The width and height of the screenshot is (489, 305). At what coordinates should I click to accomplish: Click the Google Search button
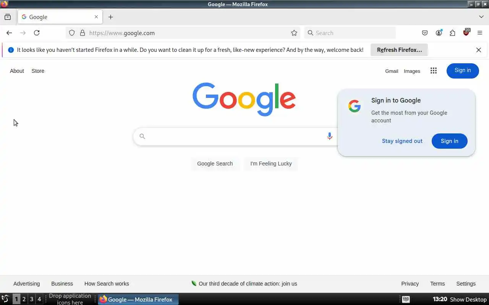(215, 164)
